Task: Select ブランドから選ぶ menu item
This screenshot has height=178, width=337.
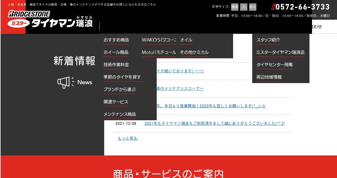Action: coord(120,90)
